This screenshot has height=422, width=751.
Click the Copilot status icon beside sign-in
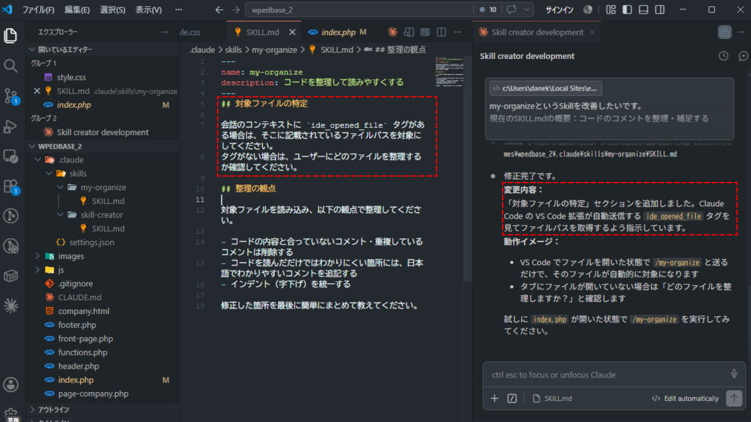[x=588, y=9]
